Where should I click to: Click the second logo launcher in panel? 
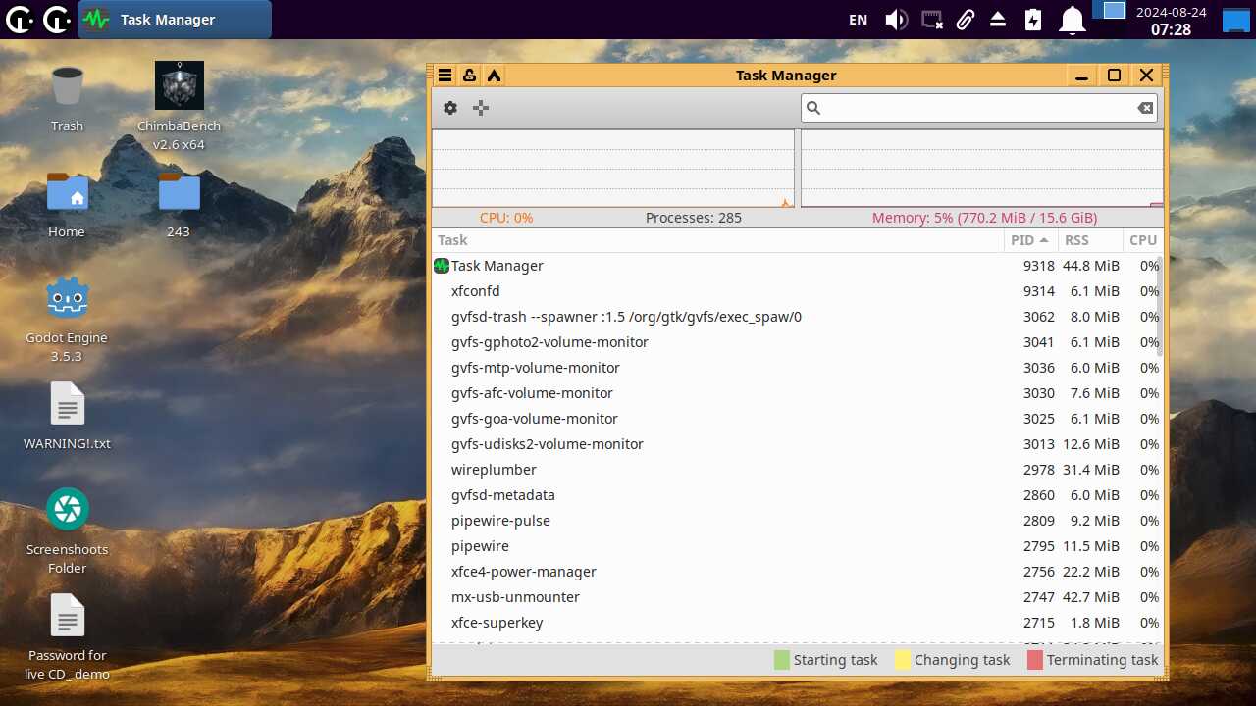point(56,20)
